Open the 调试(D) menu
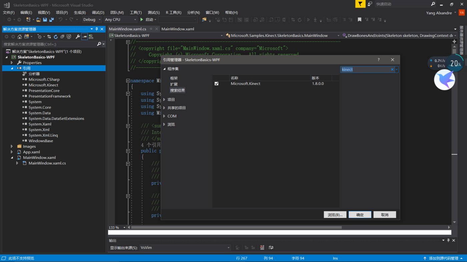Viewport: 467px width, 262px height. (x=98, y=12)
